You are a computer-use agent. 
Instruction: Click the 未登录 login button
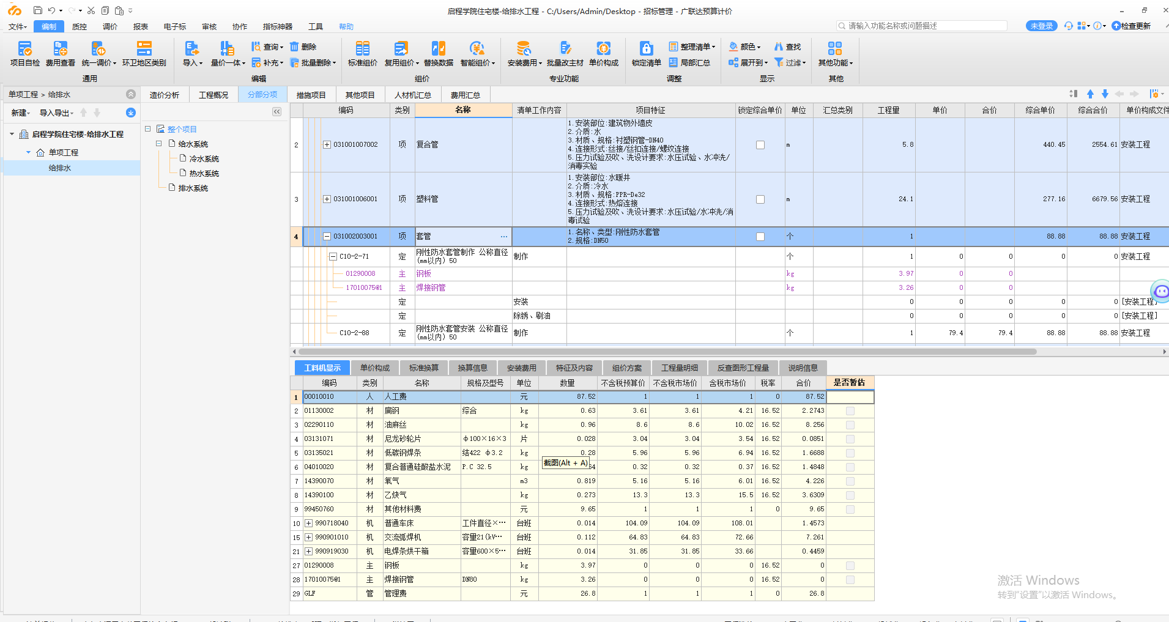tap(1041, 26)
